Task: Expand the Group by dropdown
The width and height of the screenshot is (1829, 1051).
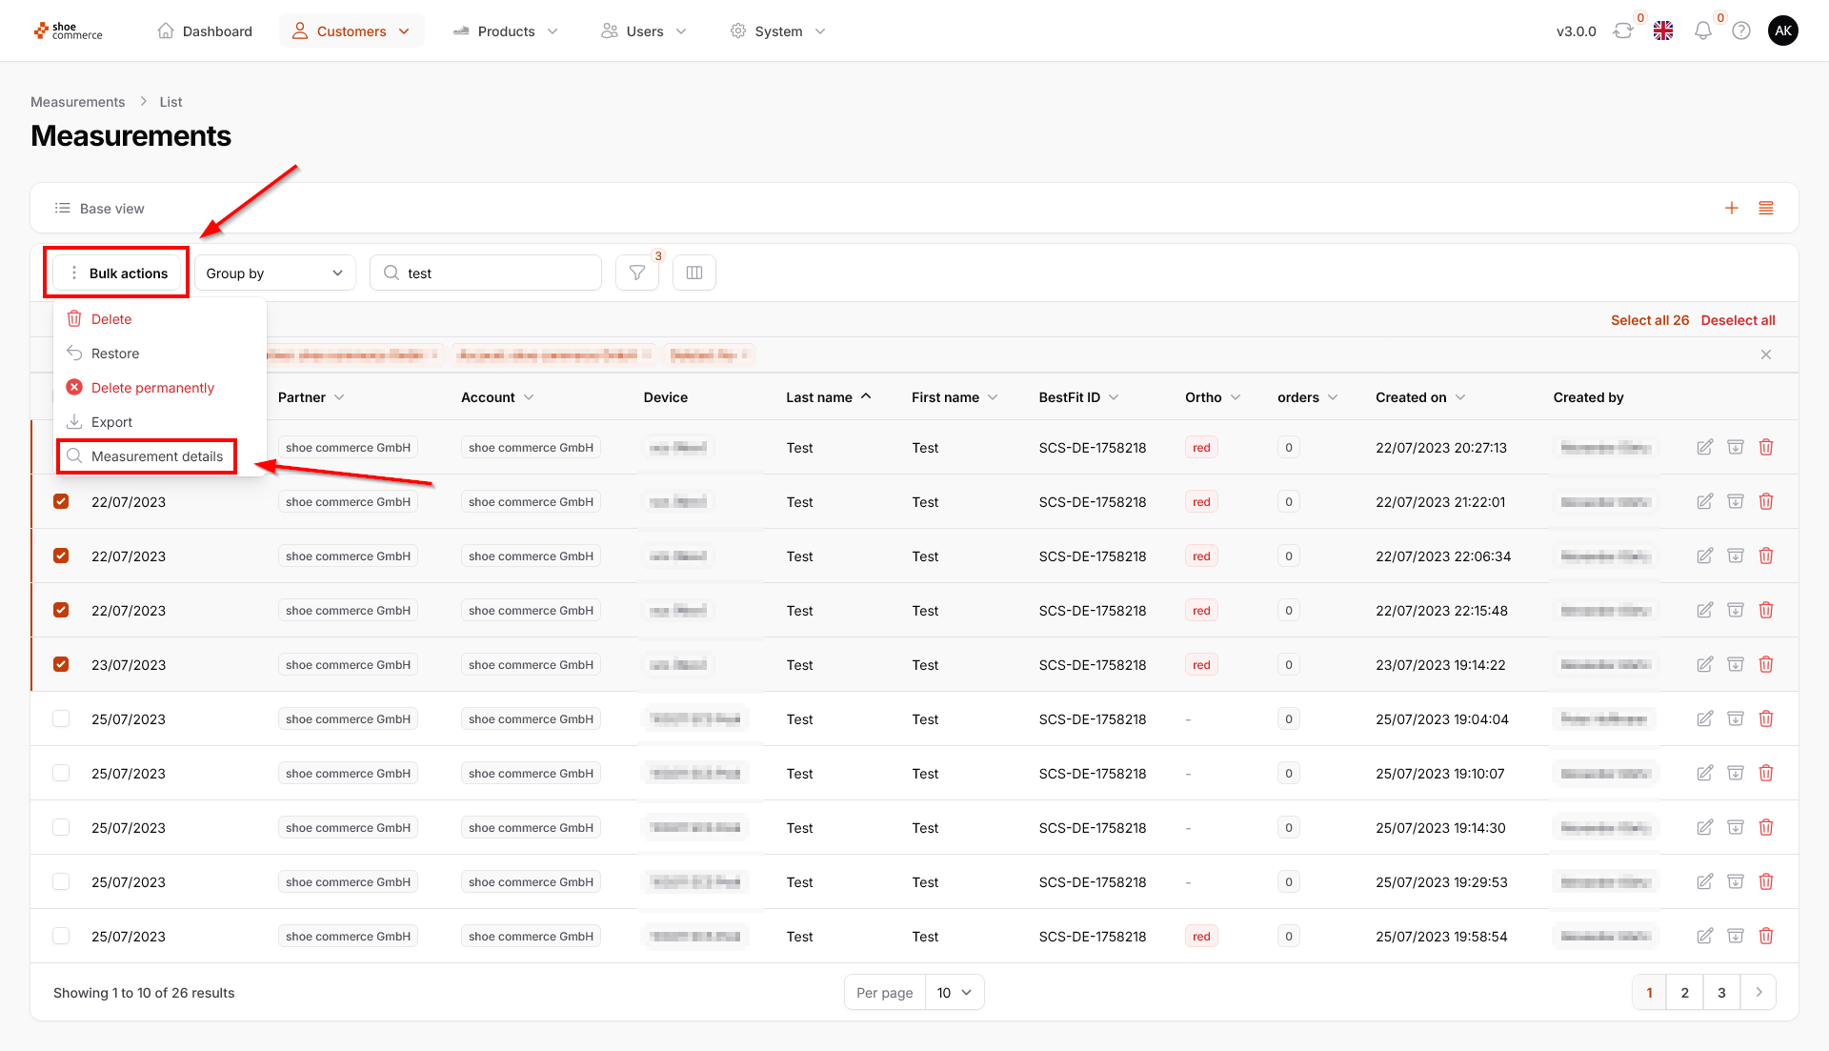Action: point(274,273)
